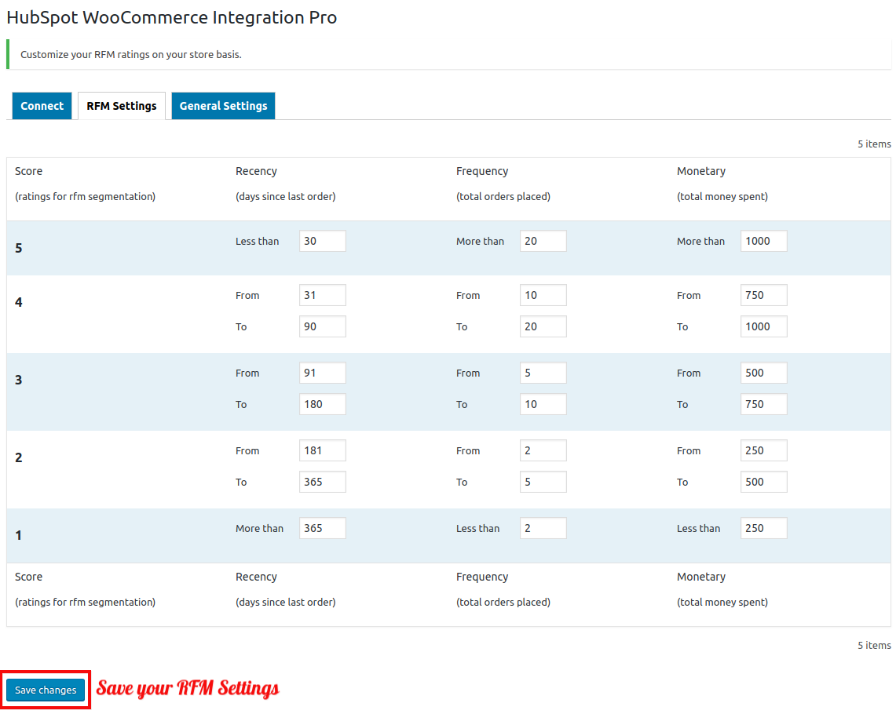
Task: Edit score 1 Recency 'More than' field
Action: point(322,528)
